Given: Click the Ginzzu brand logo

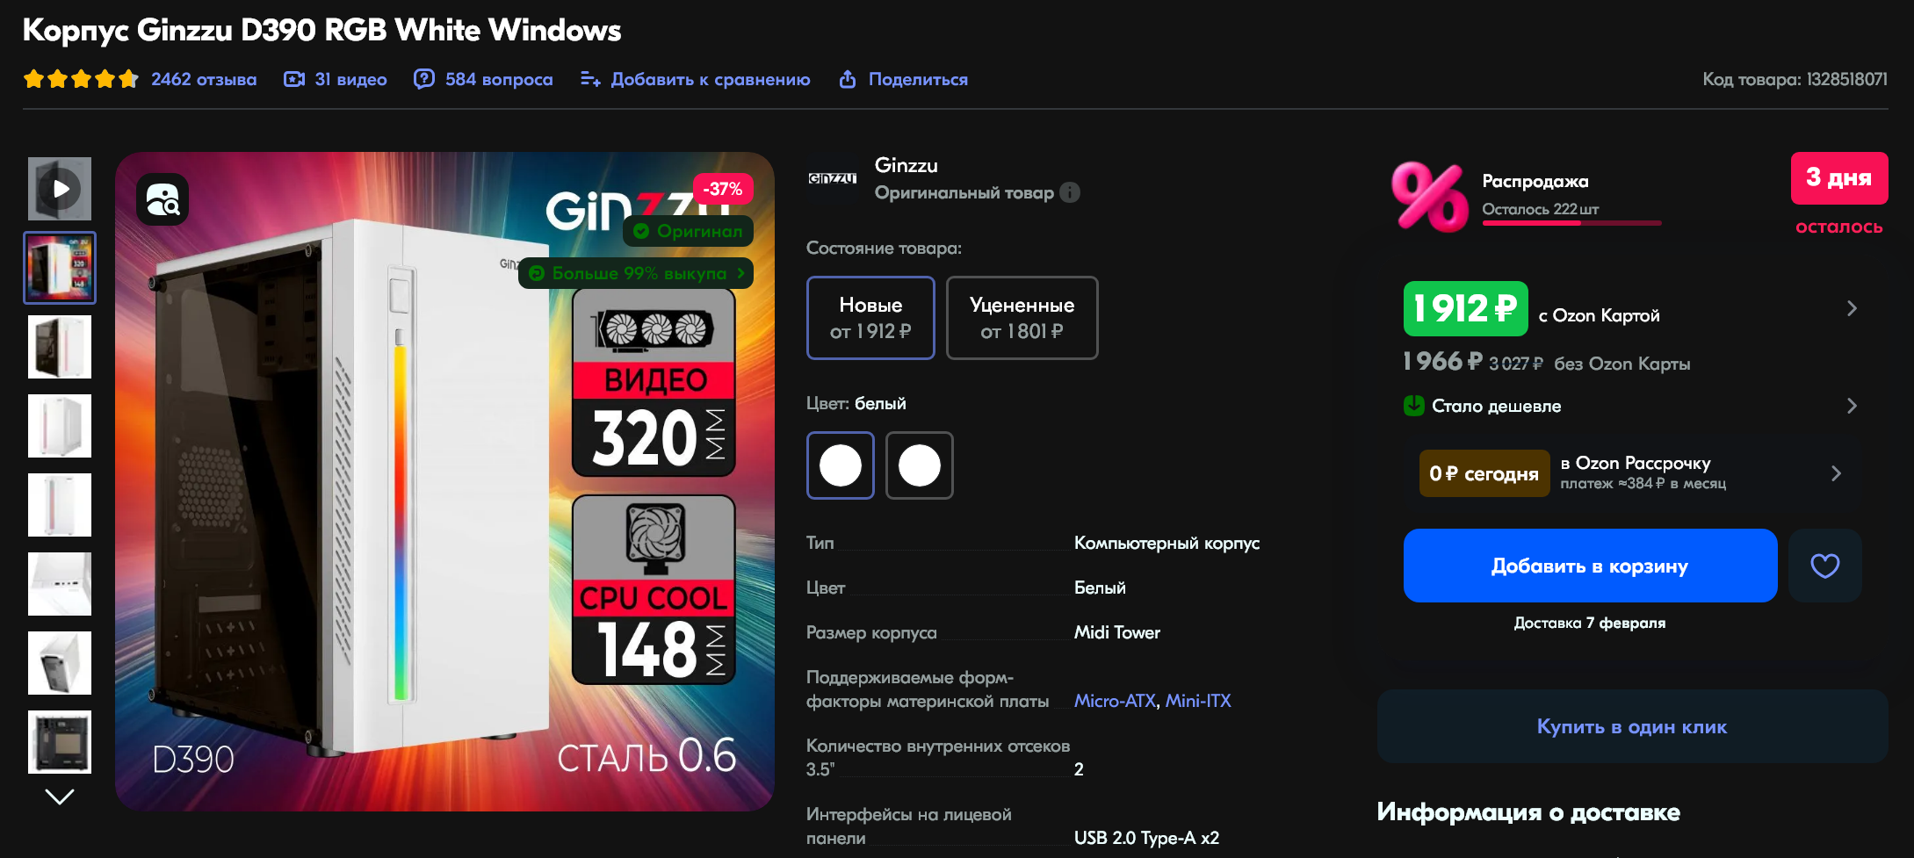Looking at the screenshot, I should 832,178.
